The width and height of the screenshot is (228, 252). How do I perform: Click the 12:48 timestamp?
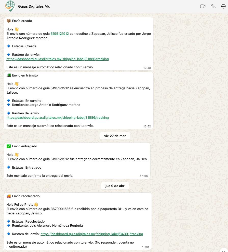(147, 68)
